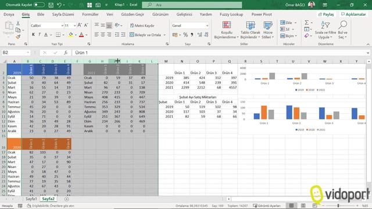Toggle the Otomatik Kaydet switch

point(39,5)
